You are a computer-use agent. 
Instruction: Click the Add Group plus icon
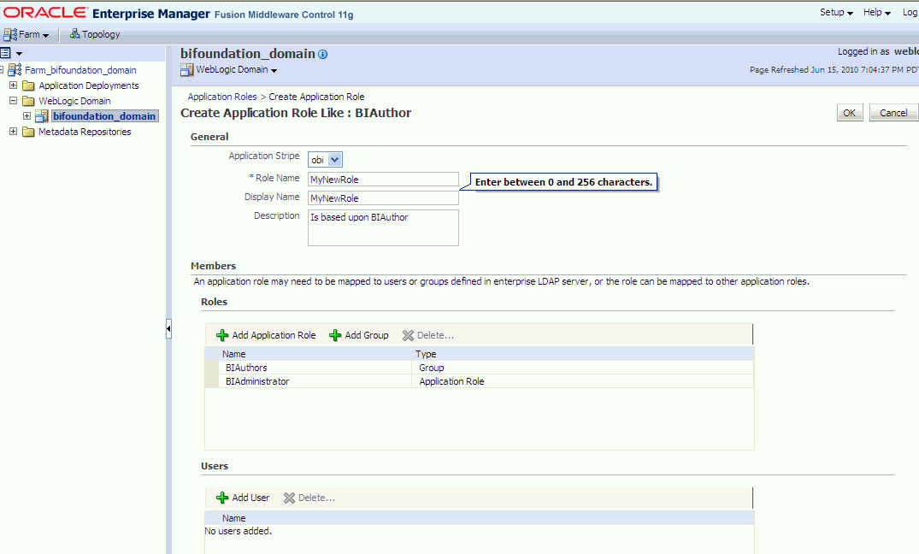[335, 335]
